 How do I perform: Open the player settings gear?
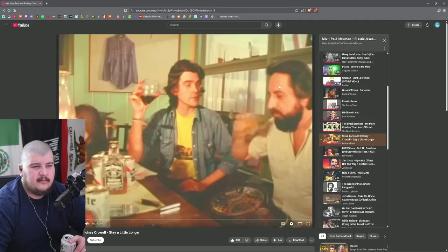tap(292, 224)
